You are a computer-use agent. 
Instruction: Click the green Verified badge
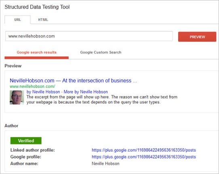pos(26,140)
